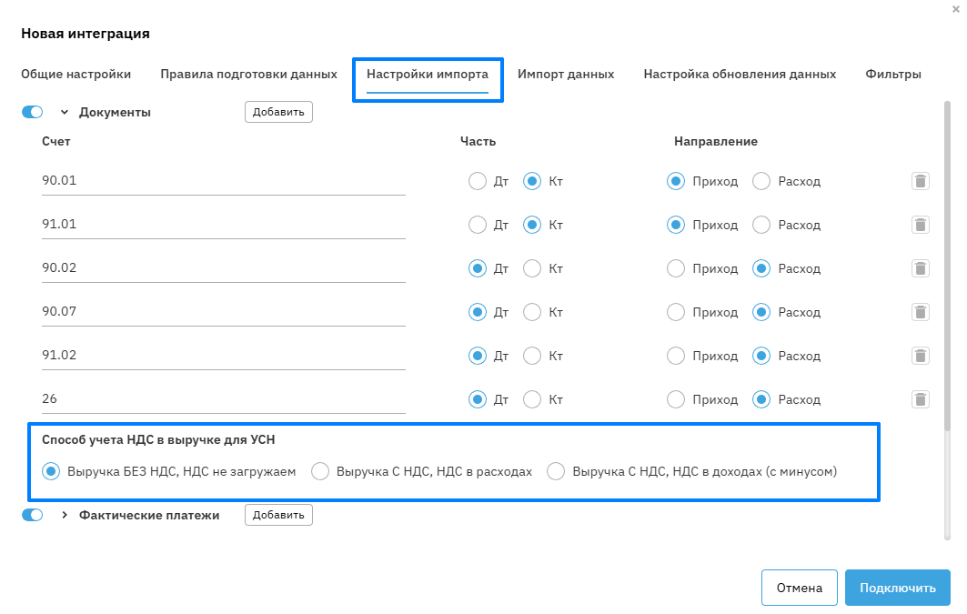Delete the 90.01 account row
967x614 pixels.
click(921, 181)
